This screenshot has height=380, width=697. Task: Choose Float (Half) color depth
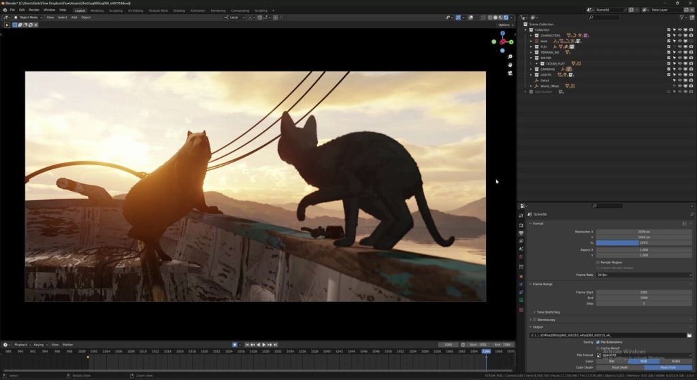(619, 367)
